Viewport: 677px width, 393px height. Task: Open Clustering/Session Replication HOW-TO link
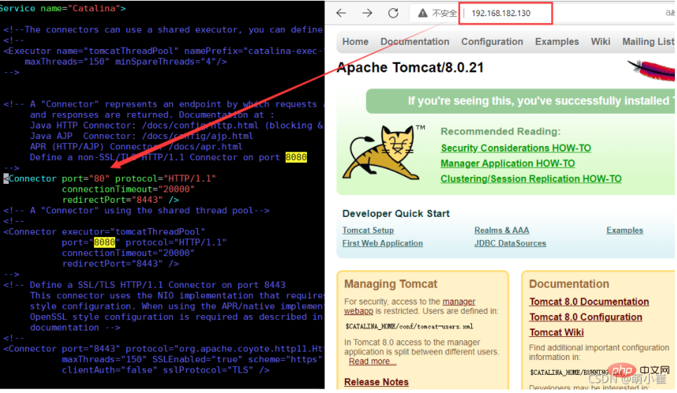coord(531,178)
